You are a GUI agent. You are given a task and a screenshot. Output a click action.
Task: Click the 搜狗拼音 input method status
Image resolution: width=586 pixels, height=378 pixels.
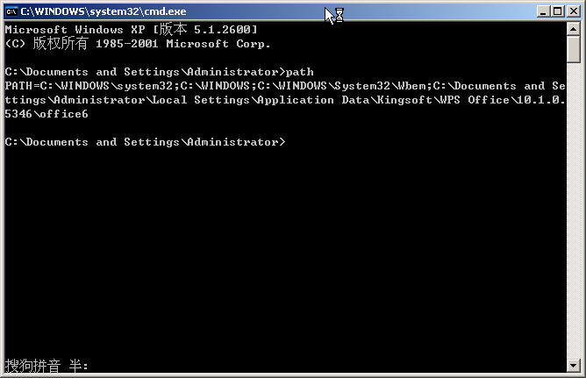(x=32, y=366)
